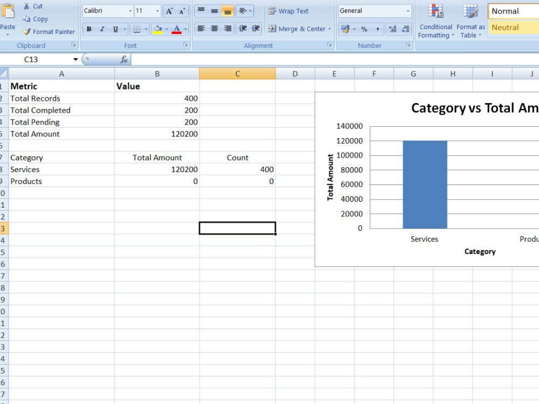539x404 pixels.
Task: Click the Cut scissors icon
Action: pyautogui.click(x=26, y=6)
